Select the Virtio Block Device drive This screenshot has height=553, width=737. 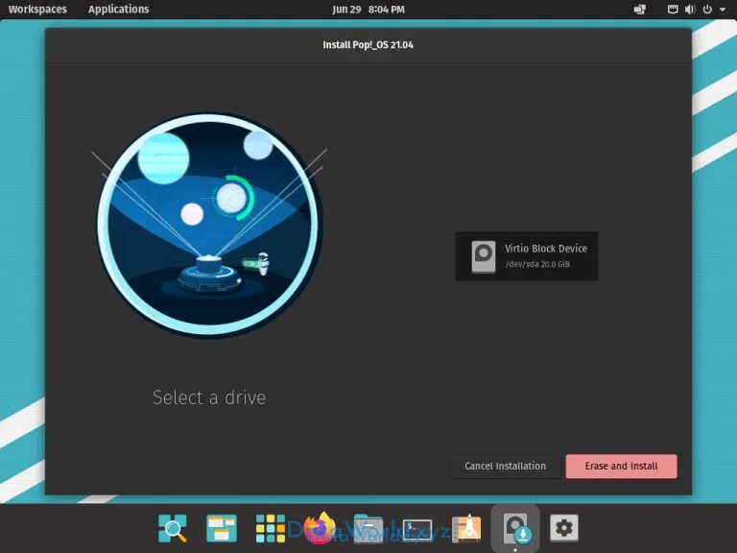tap(527, 256)
